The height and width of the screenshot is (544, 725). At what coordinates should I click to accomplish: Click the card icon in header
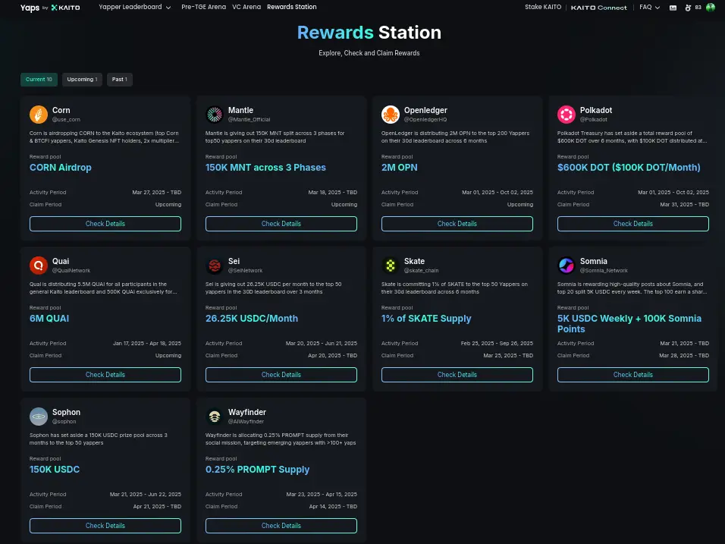click(673, 8)
